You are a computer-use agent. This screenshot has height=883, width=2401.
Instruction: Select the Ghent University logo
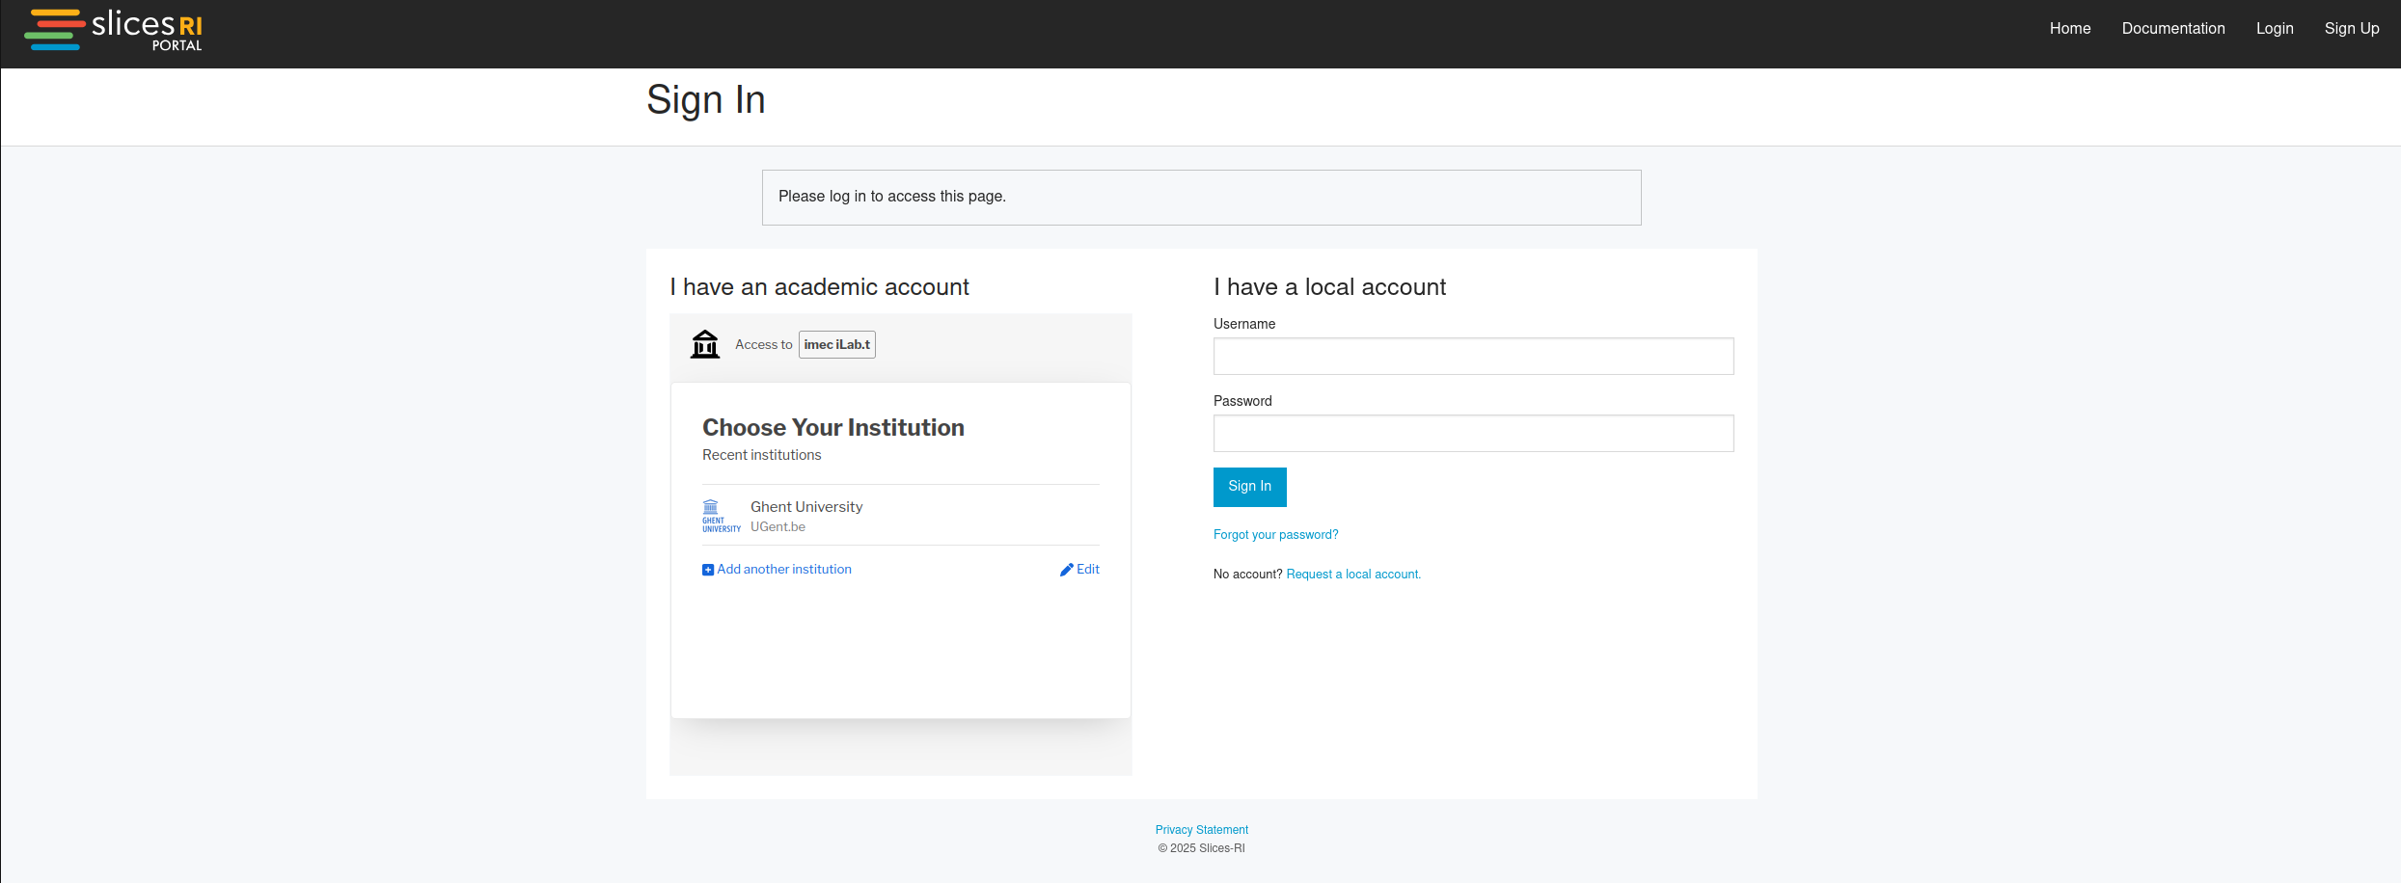coord(721,515)
